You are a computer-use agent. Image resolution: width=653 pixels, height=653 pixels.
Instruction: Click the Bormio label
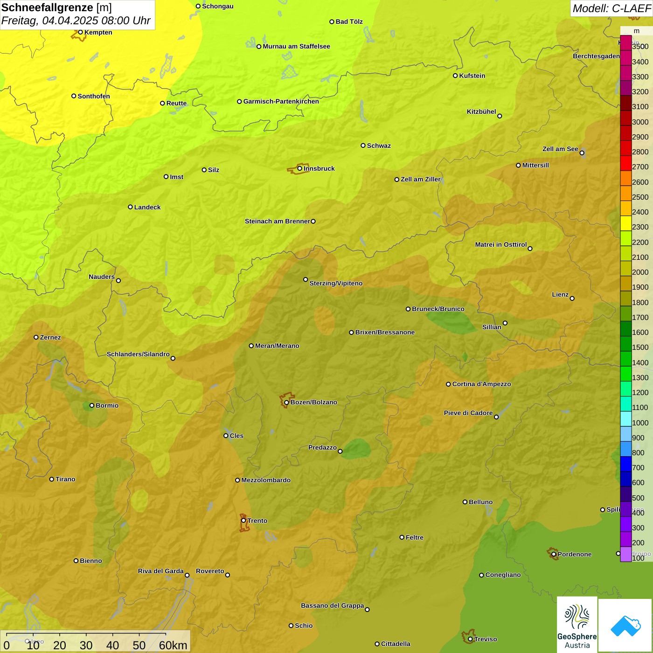click(x=107, y=405)
